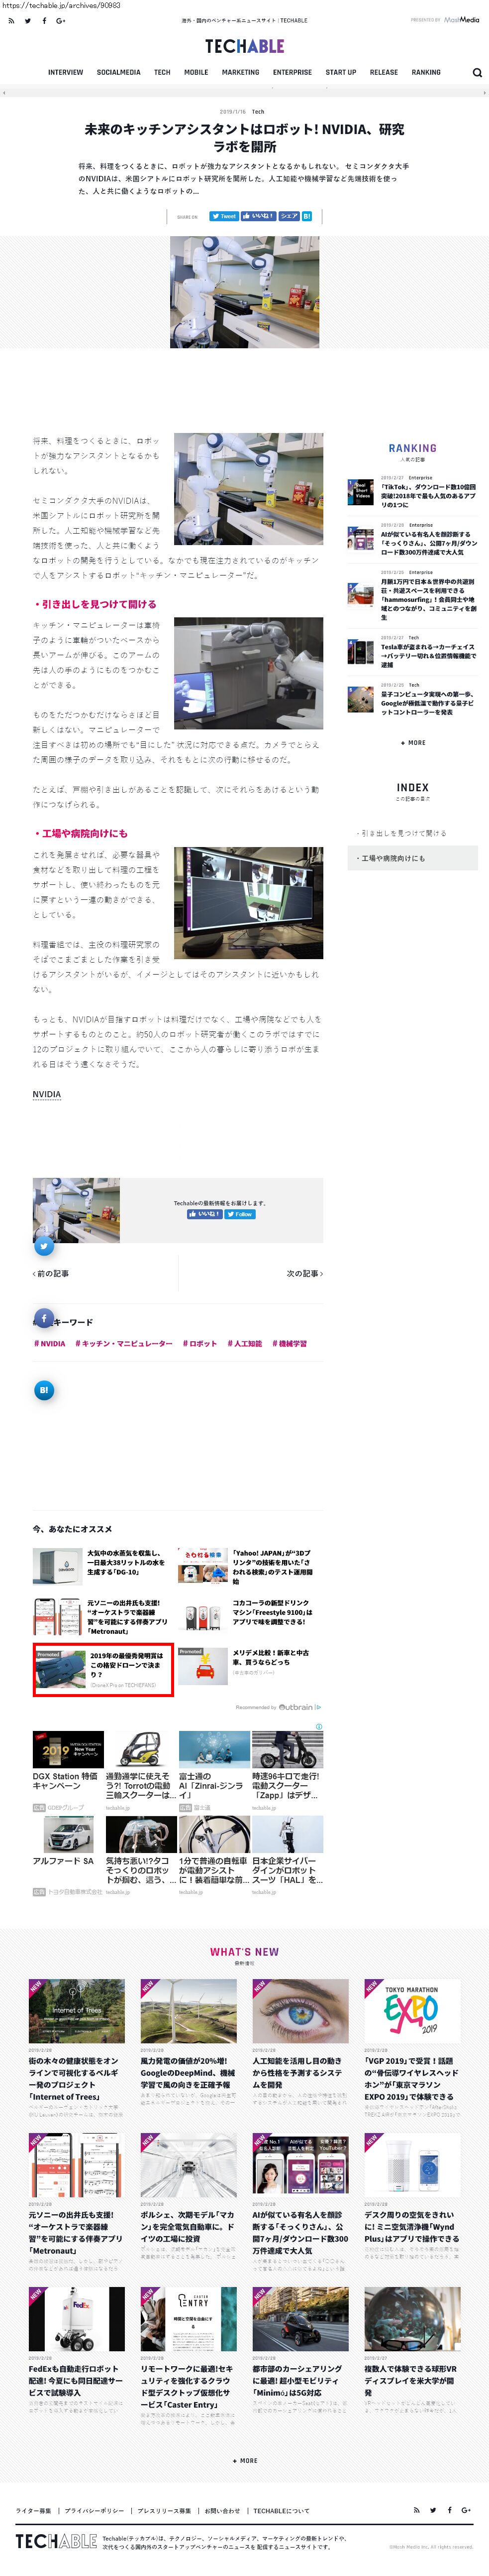The width and height of the screenshot is (489, 2576).
Task: Click floating Facebook share circle icon
Action: (x=44, y=1318)
